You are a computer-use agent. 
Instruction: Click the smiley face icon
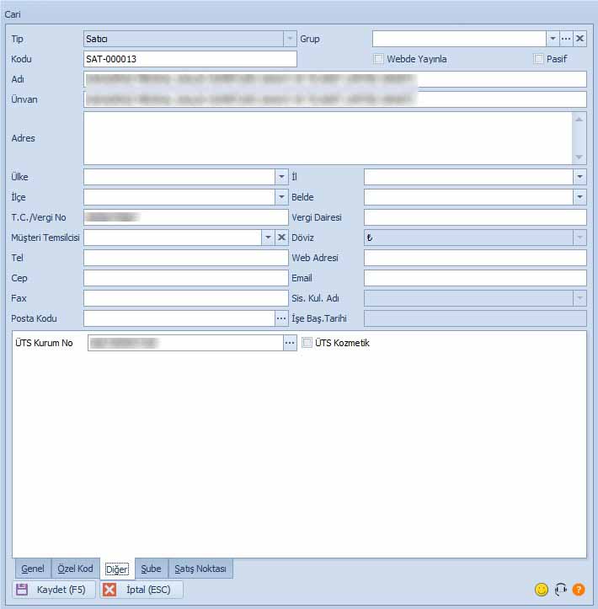542,590
